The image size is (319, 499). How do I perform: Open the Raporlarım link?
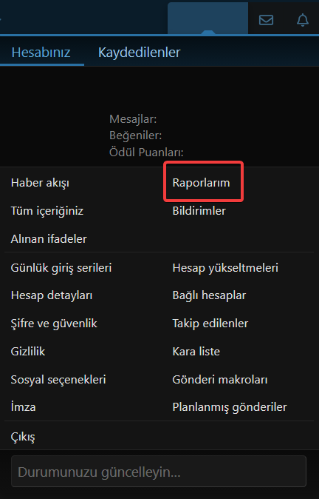point(201,183)
